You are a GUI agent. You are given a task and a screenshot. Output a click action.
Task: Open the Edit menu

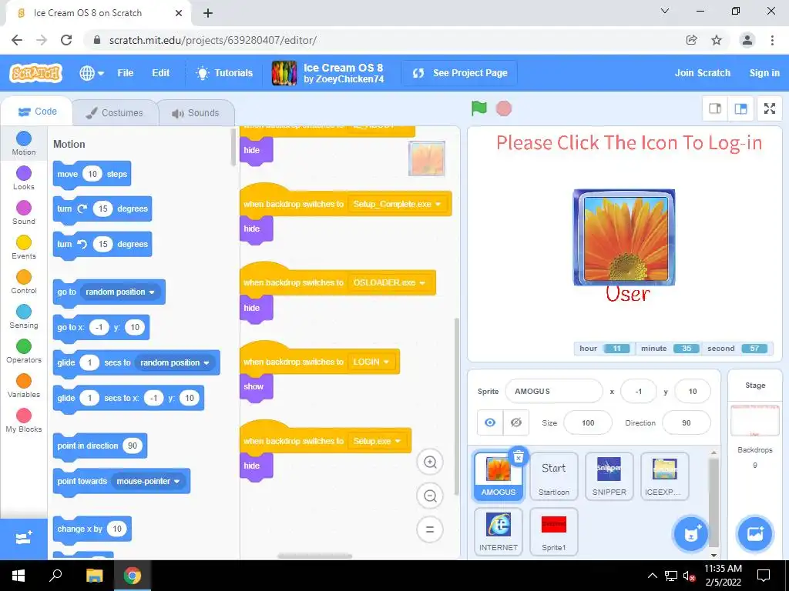(160, 73)
